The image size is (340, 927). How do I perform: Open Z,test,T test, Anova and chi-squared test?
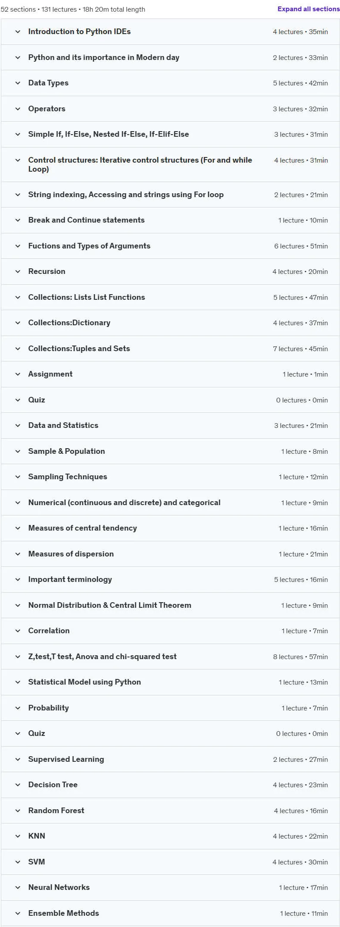pos(170,657)
